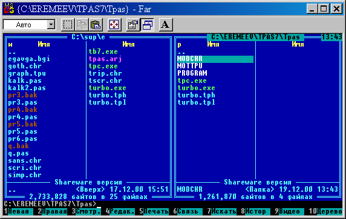Toggle full screen mode icon

coord(114,25)
